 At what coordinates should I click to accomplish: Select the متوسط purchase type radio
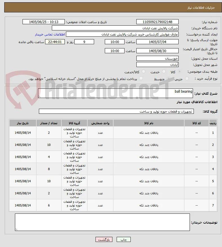tap(168, 79)
